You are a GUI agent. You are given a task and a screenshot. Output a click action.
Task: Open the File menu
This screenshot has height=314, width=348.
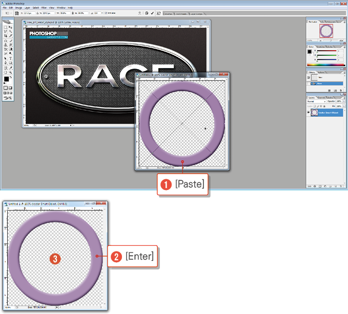(x=5, y=8)
